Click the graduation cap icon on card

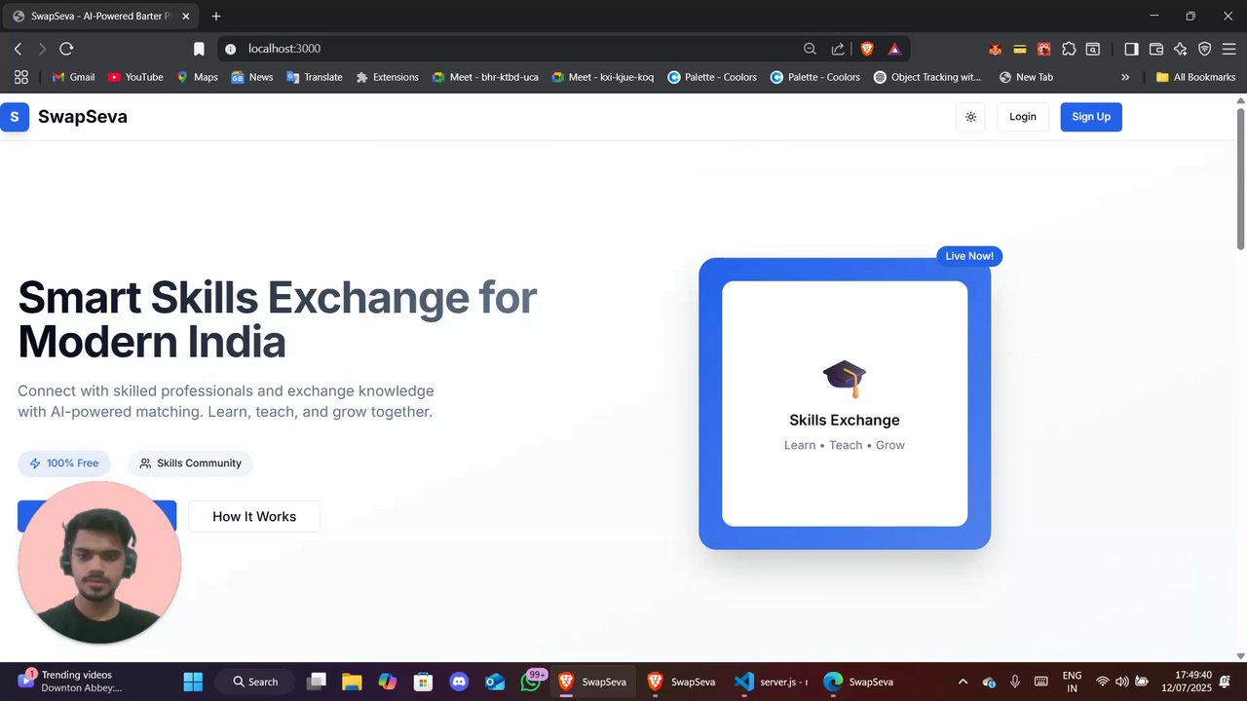tap(845, 379)
